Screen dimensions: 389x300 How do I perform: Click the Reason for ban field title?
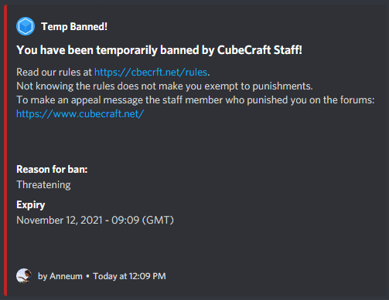coord(52,170)
